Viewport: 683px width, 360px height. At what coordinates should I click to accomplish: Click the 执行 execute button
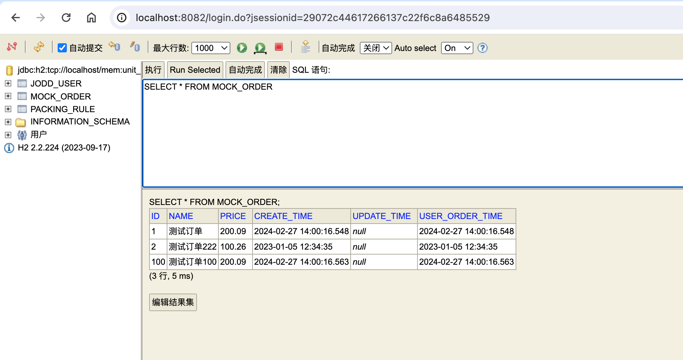[x=153, y=70]
